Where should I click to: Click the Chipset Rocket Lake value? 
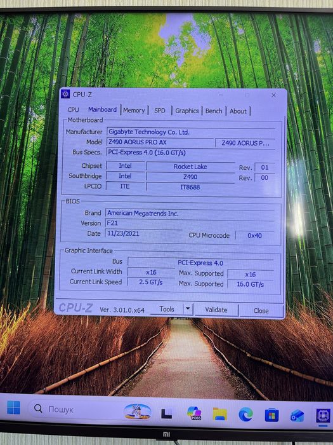click(190, 167)
